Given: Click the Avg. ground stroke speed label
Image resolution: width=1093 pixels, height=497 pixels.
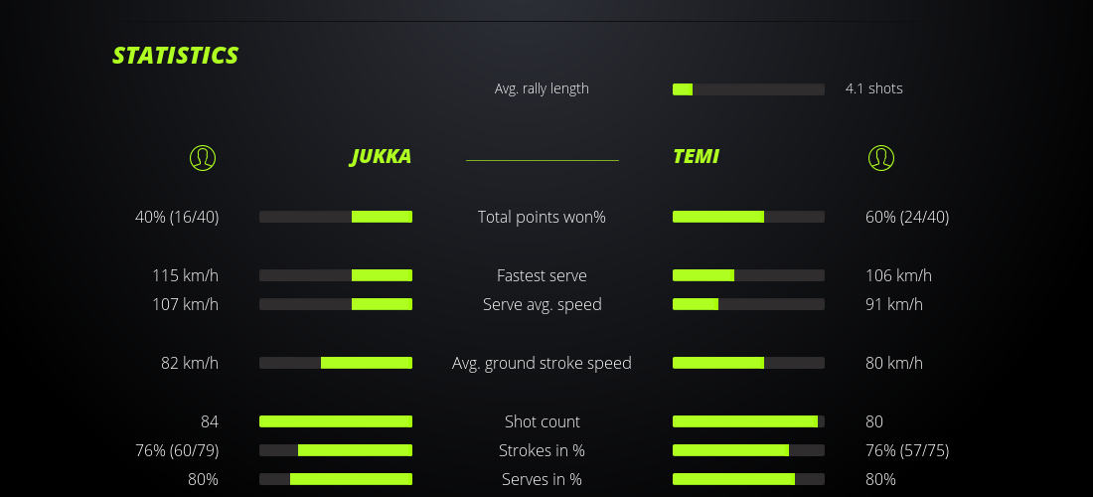Looking at the screenshot, I should click(542, 363).
